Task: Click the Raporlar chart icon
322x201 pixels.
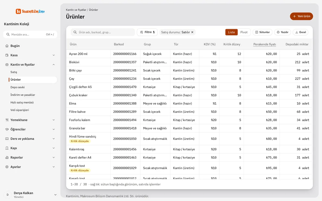Action: click(x=7, y=158)
